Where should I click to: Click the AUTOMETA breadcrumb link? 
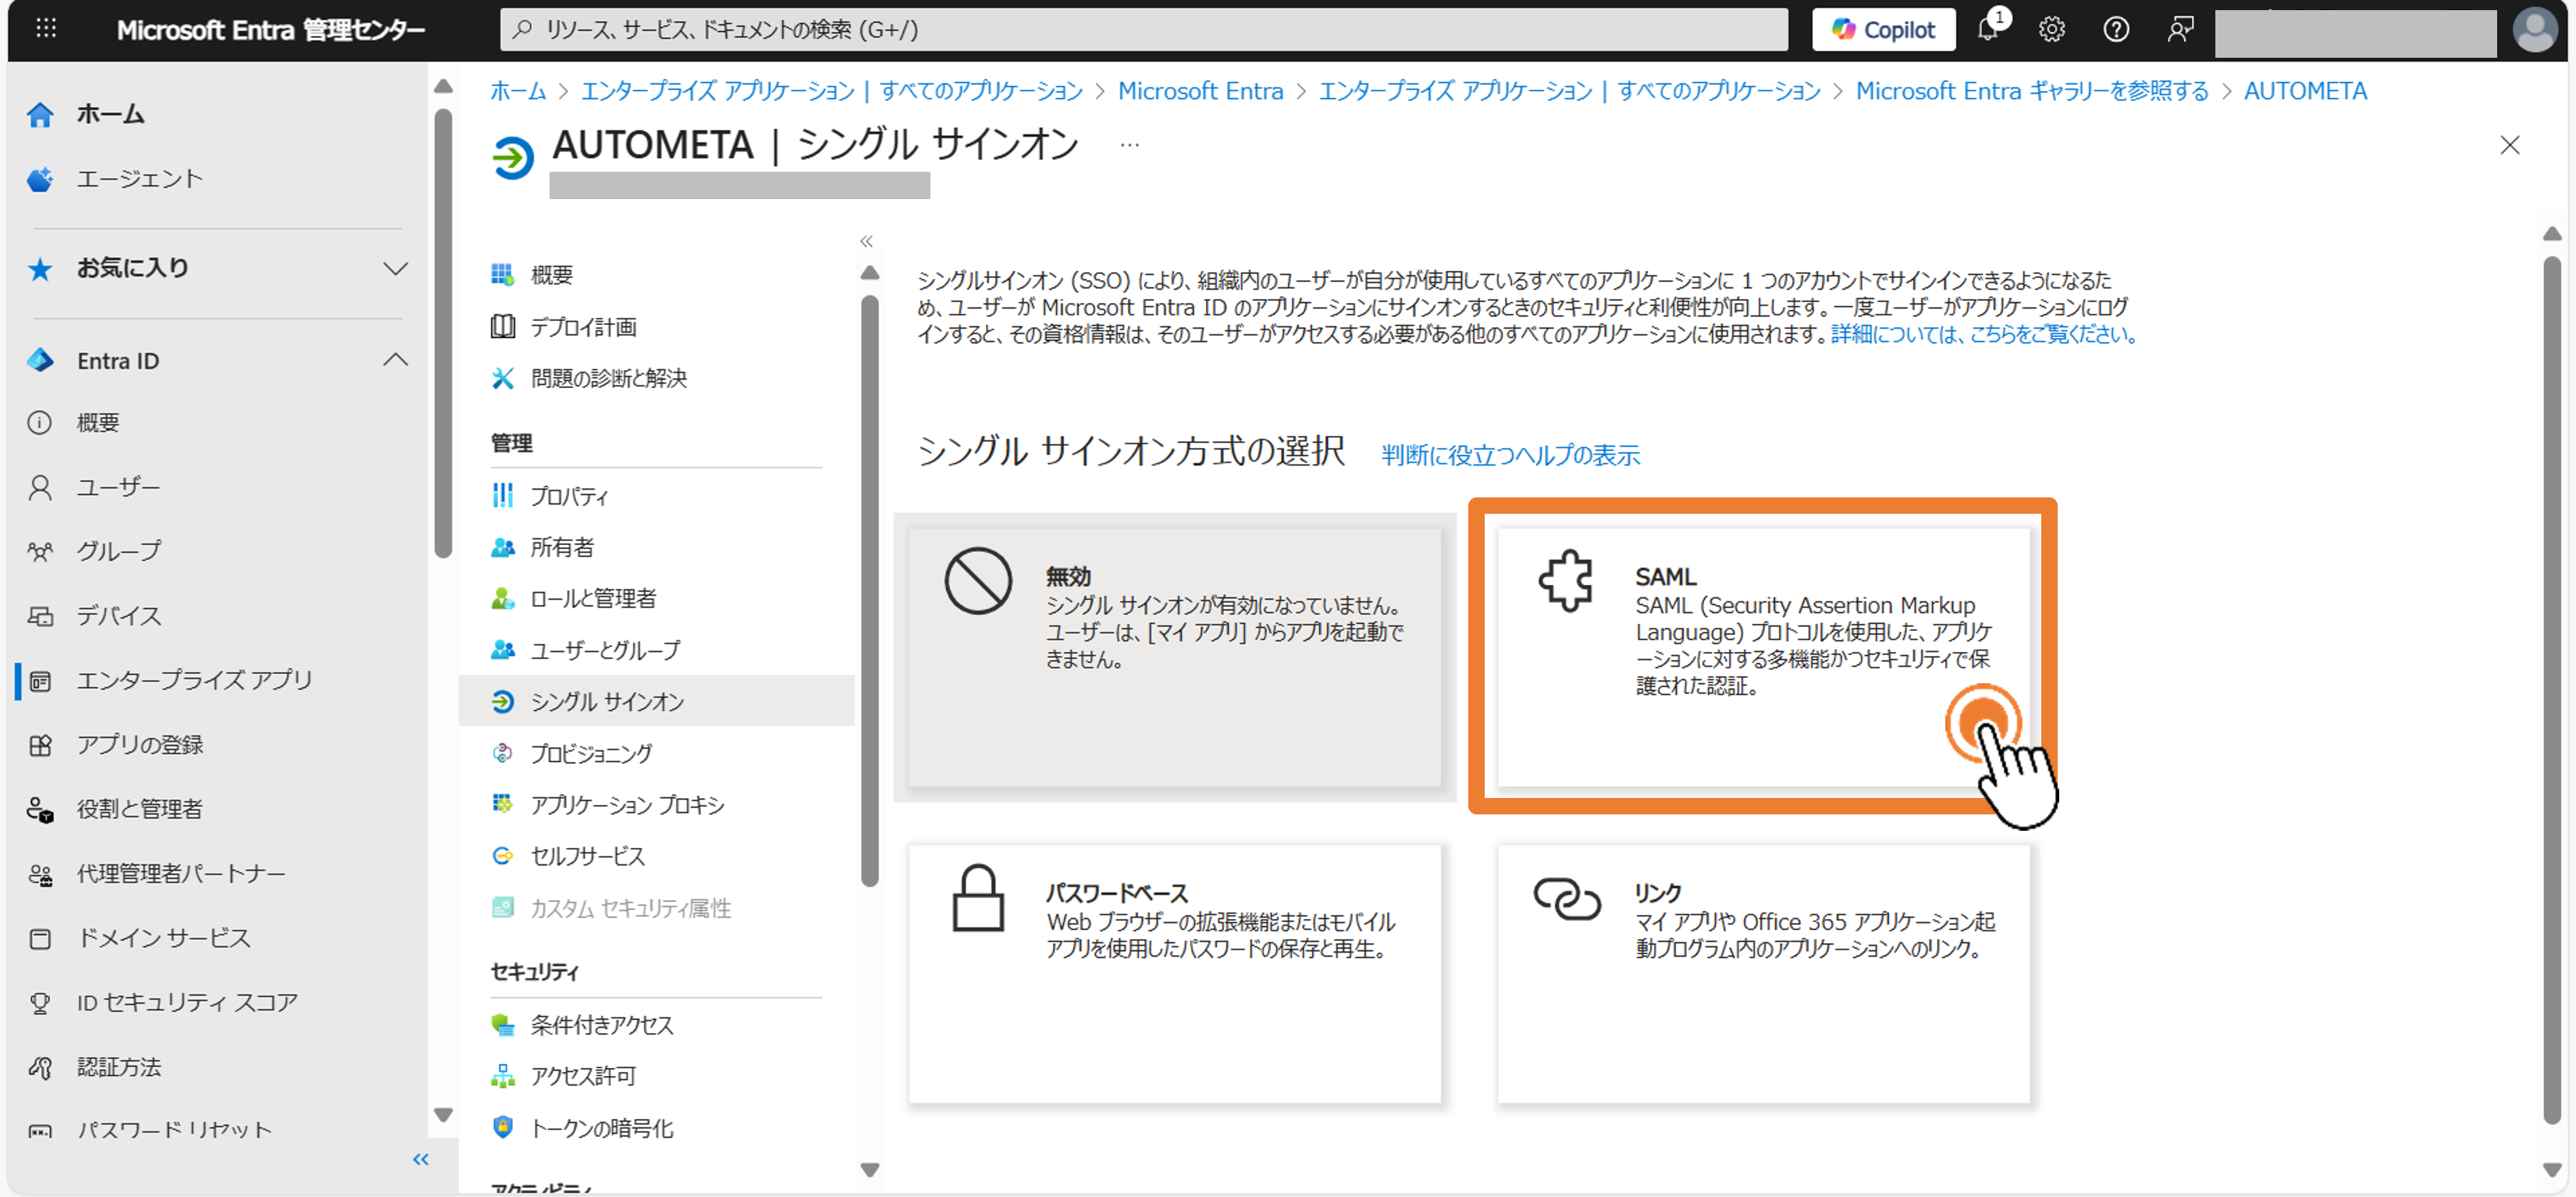tap(2305, 91)
